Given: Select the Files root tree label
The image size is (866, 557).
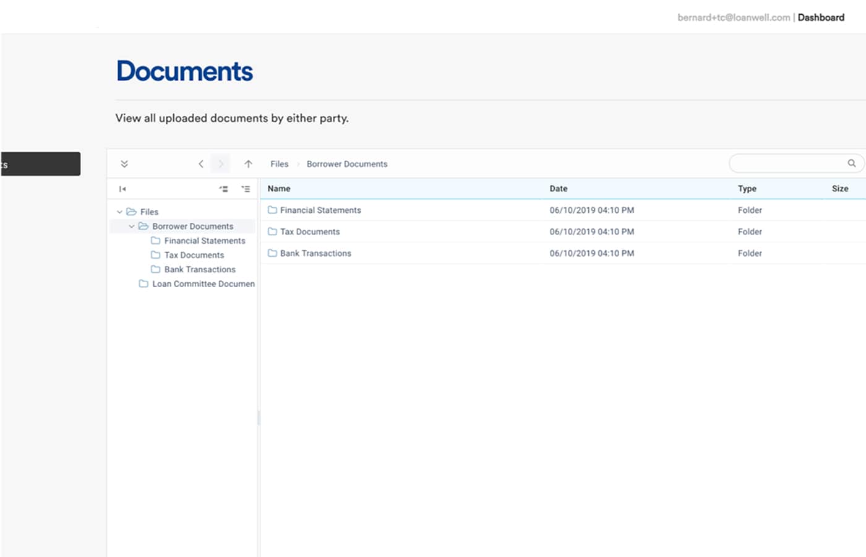Looking at the screenshot, I should pos(149,212).
